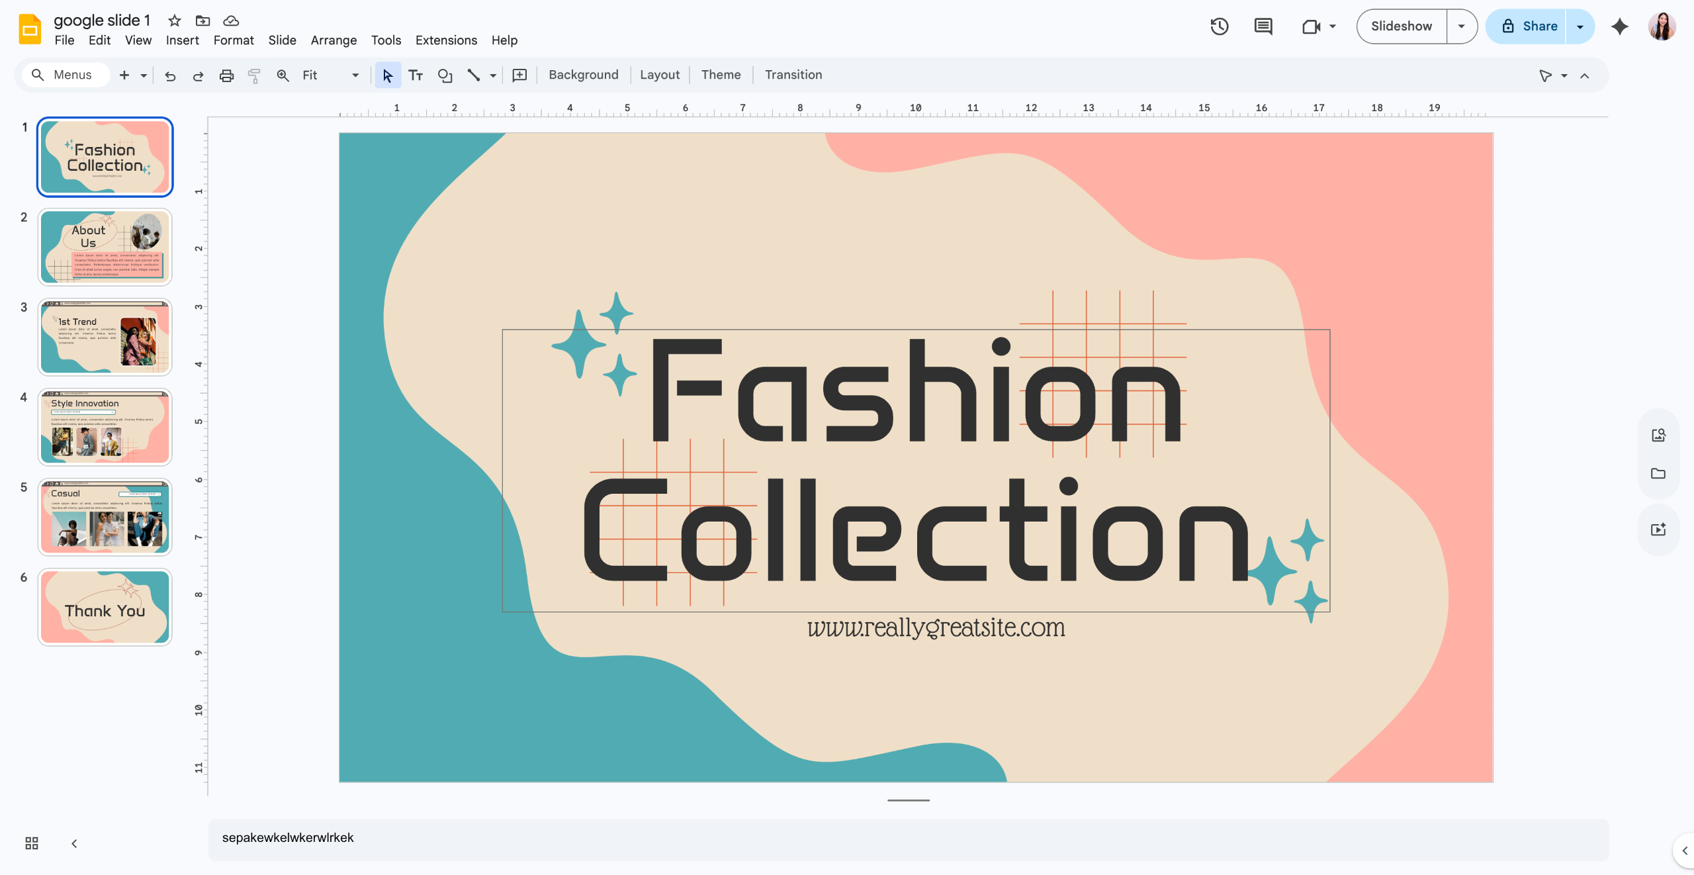This screenshot has height=875, width=1694.
Task: Undo the last action
Action: [170, 75]
